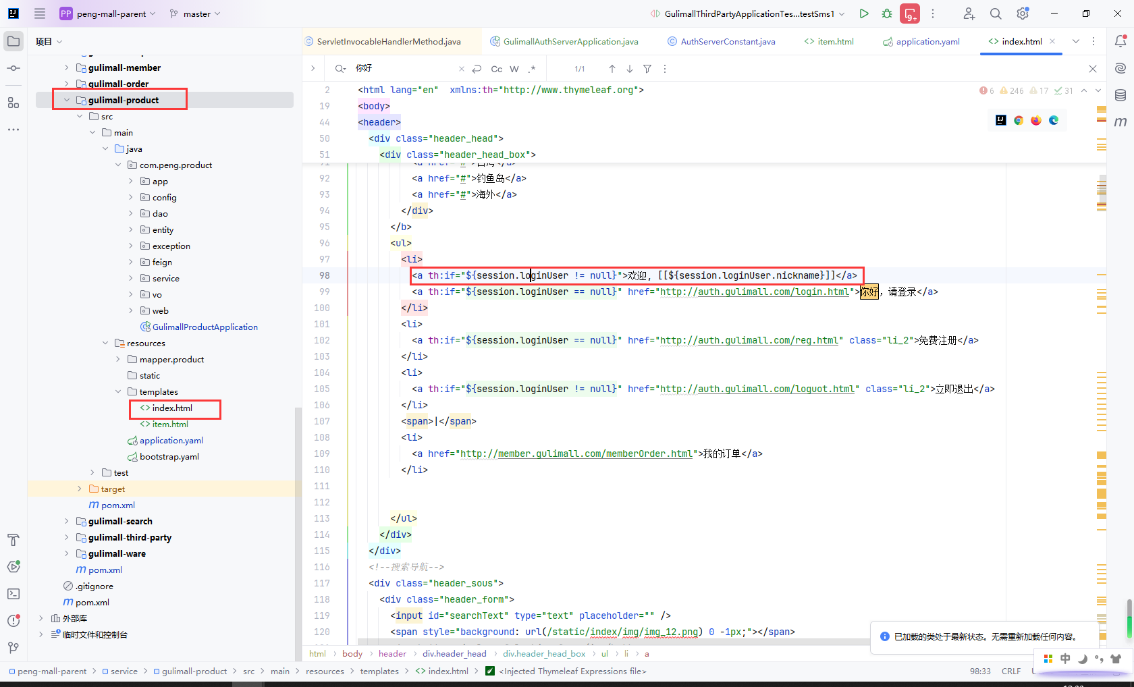Screen dimensions: 1134x687
Task: Open more actions vertical dots in toolbar
Action: [x=933, y=13]
